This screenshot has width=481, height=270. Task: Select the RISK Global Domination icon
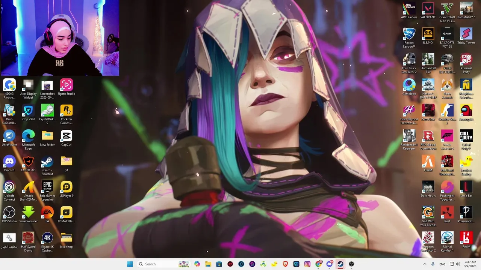click(x=428, y=140)
